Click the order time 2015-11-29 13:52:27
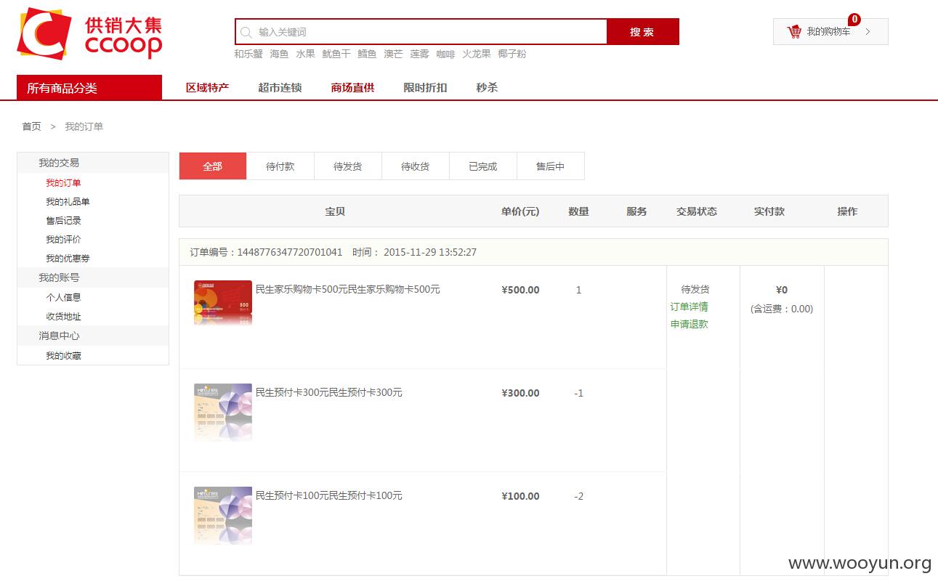Image resolution: width=938 pixels, height=584 pixels. tap(430, 253)
